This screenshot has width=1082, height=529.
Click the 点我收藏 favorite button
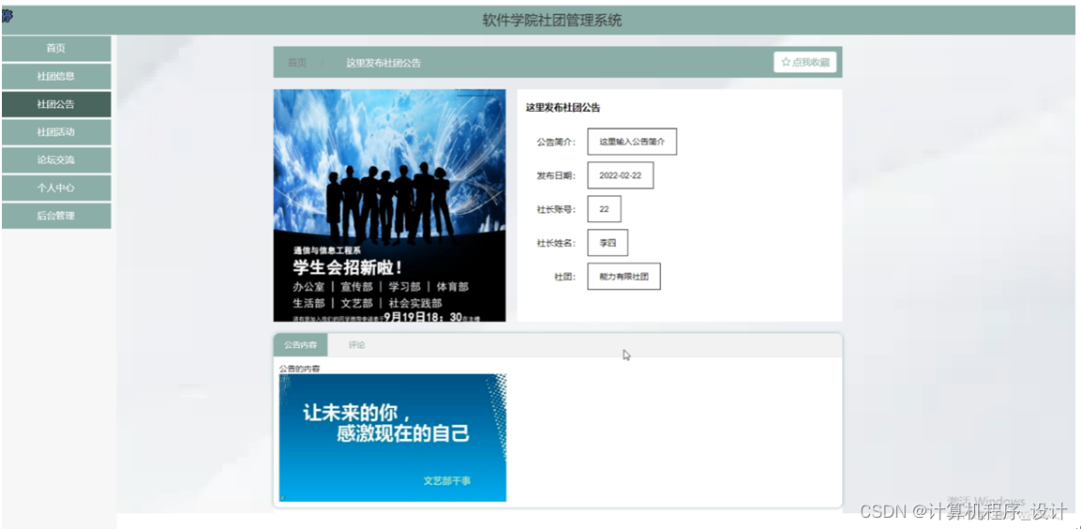point(804,62)
